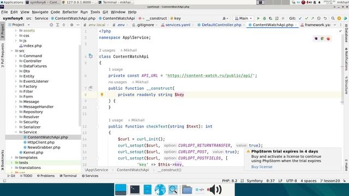The width and height of the screenshot is (349, 196).
Task: Select NewsGrabber.php in the project tree
Action: 44,148
